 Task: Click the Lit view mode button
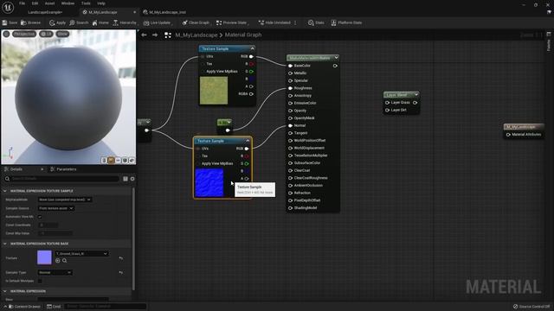pos(46,34)
